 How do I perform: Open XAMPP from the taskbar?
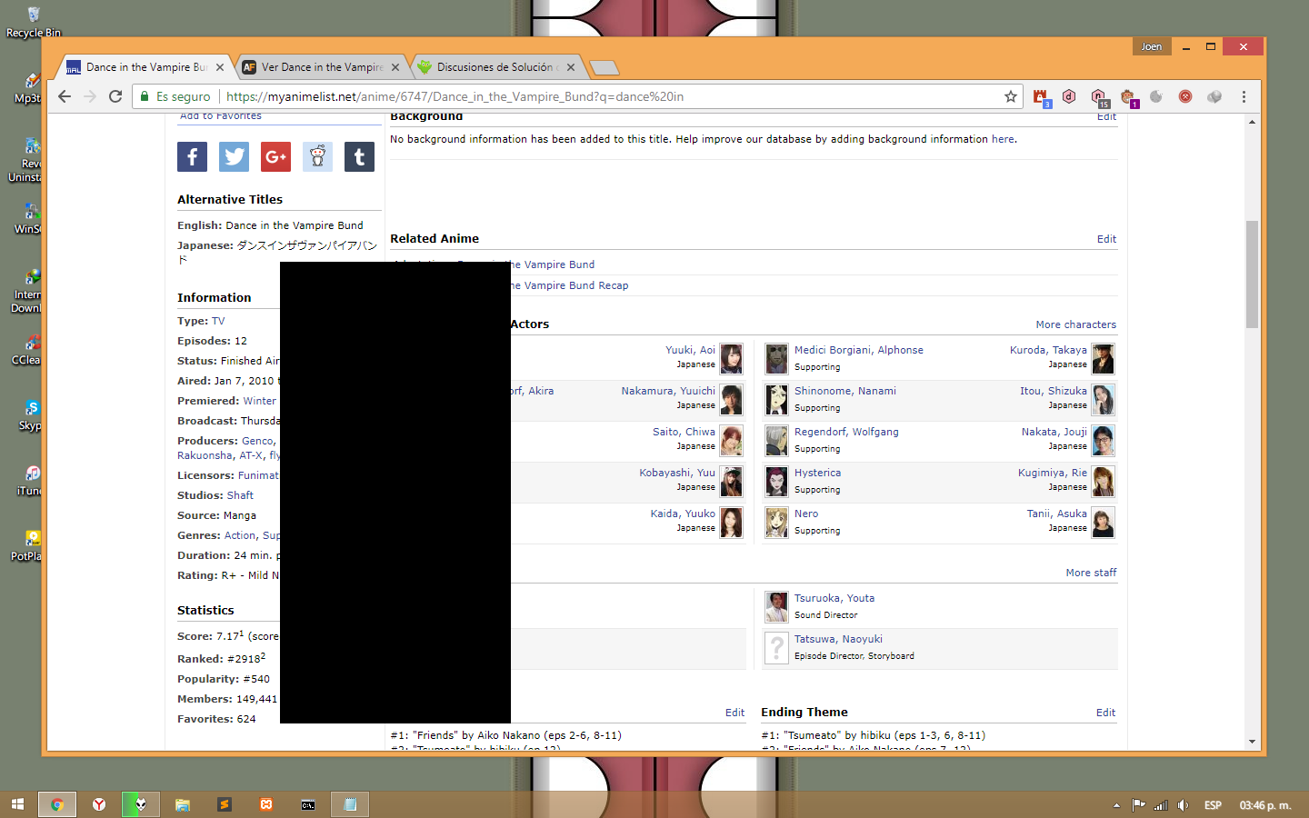click(x=266, y=804)
